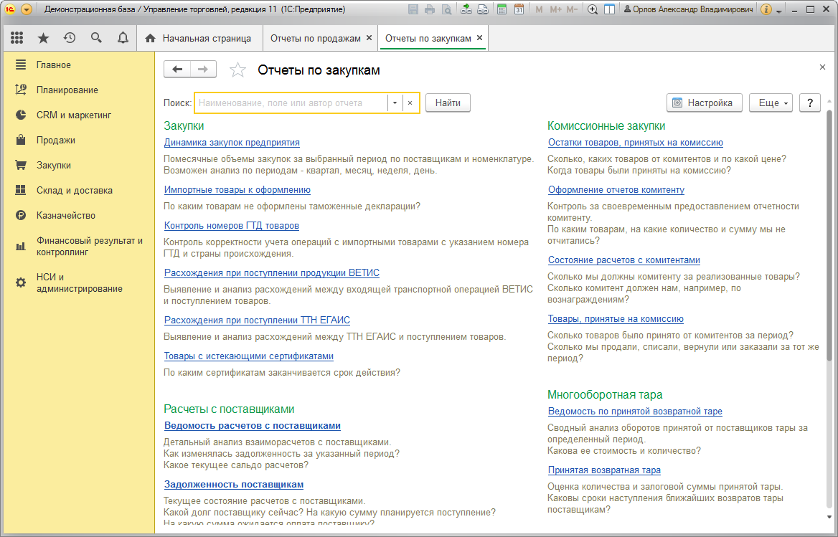The image size is (838, 537).
Task: Open the Favorites star panel in the toolbar
Action: (43, 38)
